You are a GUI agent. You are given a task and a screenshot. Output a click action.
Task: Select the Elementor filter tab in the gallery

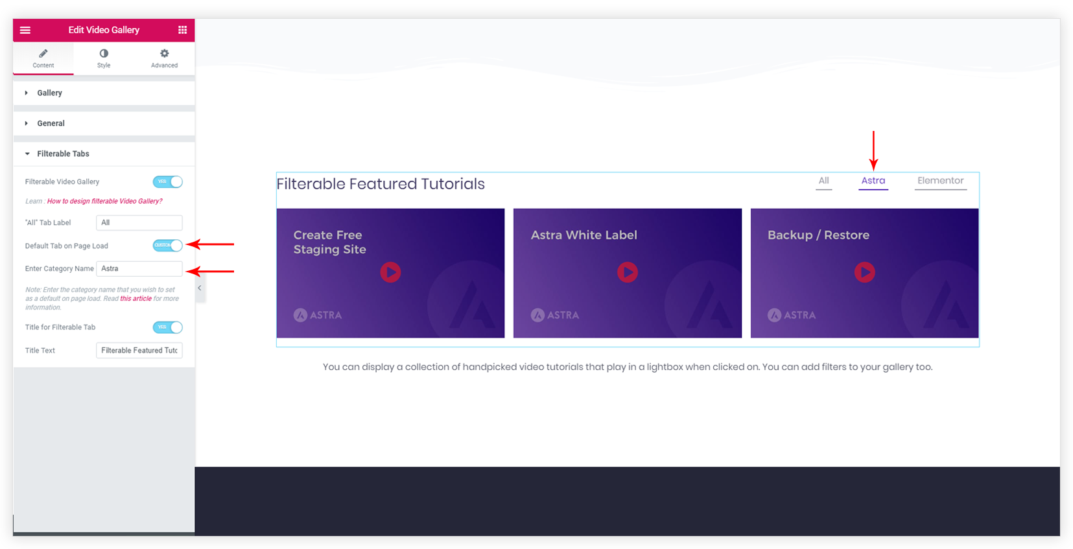[941, 181]
